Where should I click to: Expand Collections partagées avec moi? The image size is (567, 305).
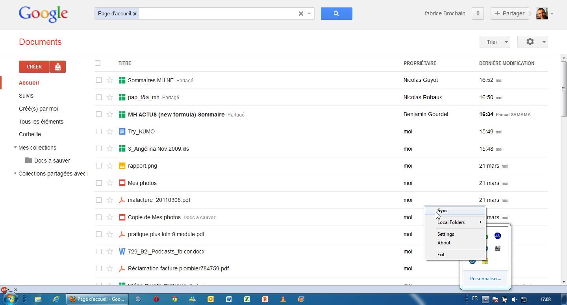[x=15, y=173]
